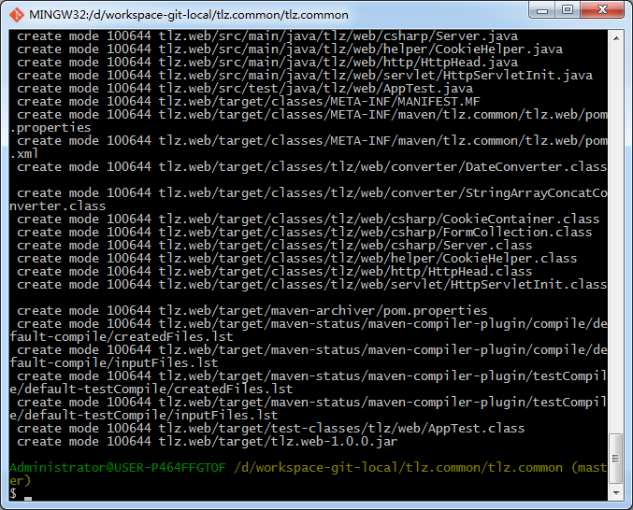Click the line with META-INF/MANIFEST.MF
Viewport: 633px width, 510px height.
(249, 102)
